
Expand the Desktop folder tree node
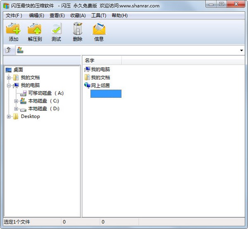9,116
